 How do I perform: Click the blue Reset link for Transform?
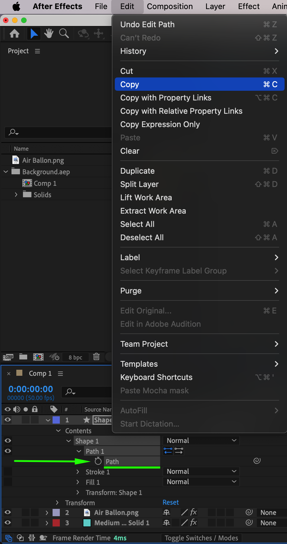171,502
